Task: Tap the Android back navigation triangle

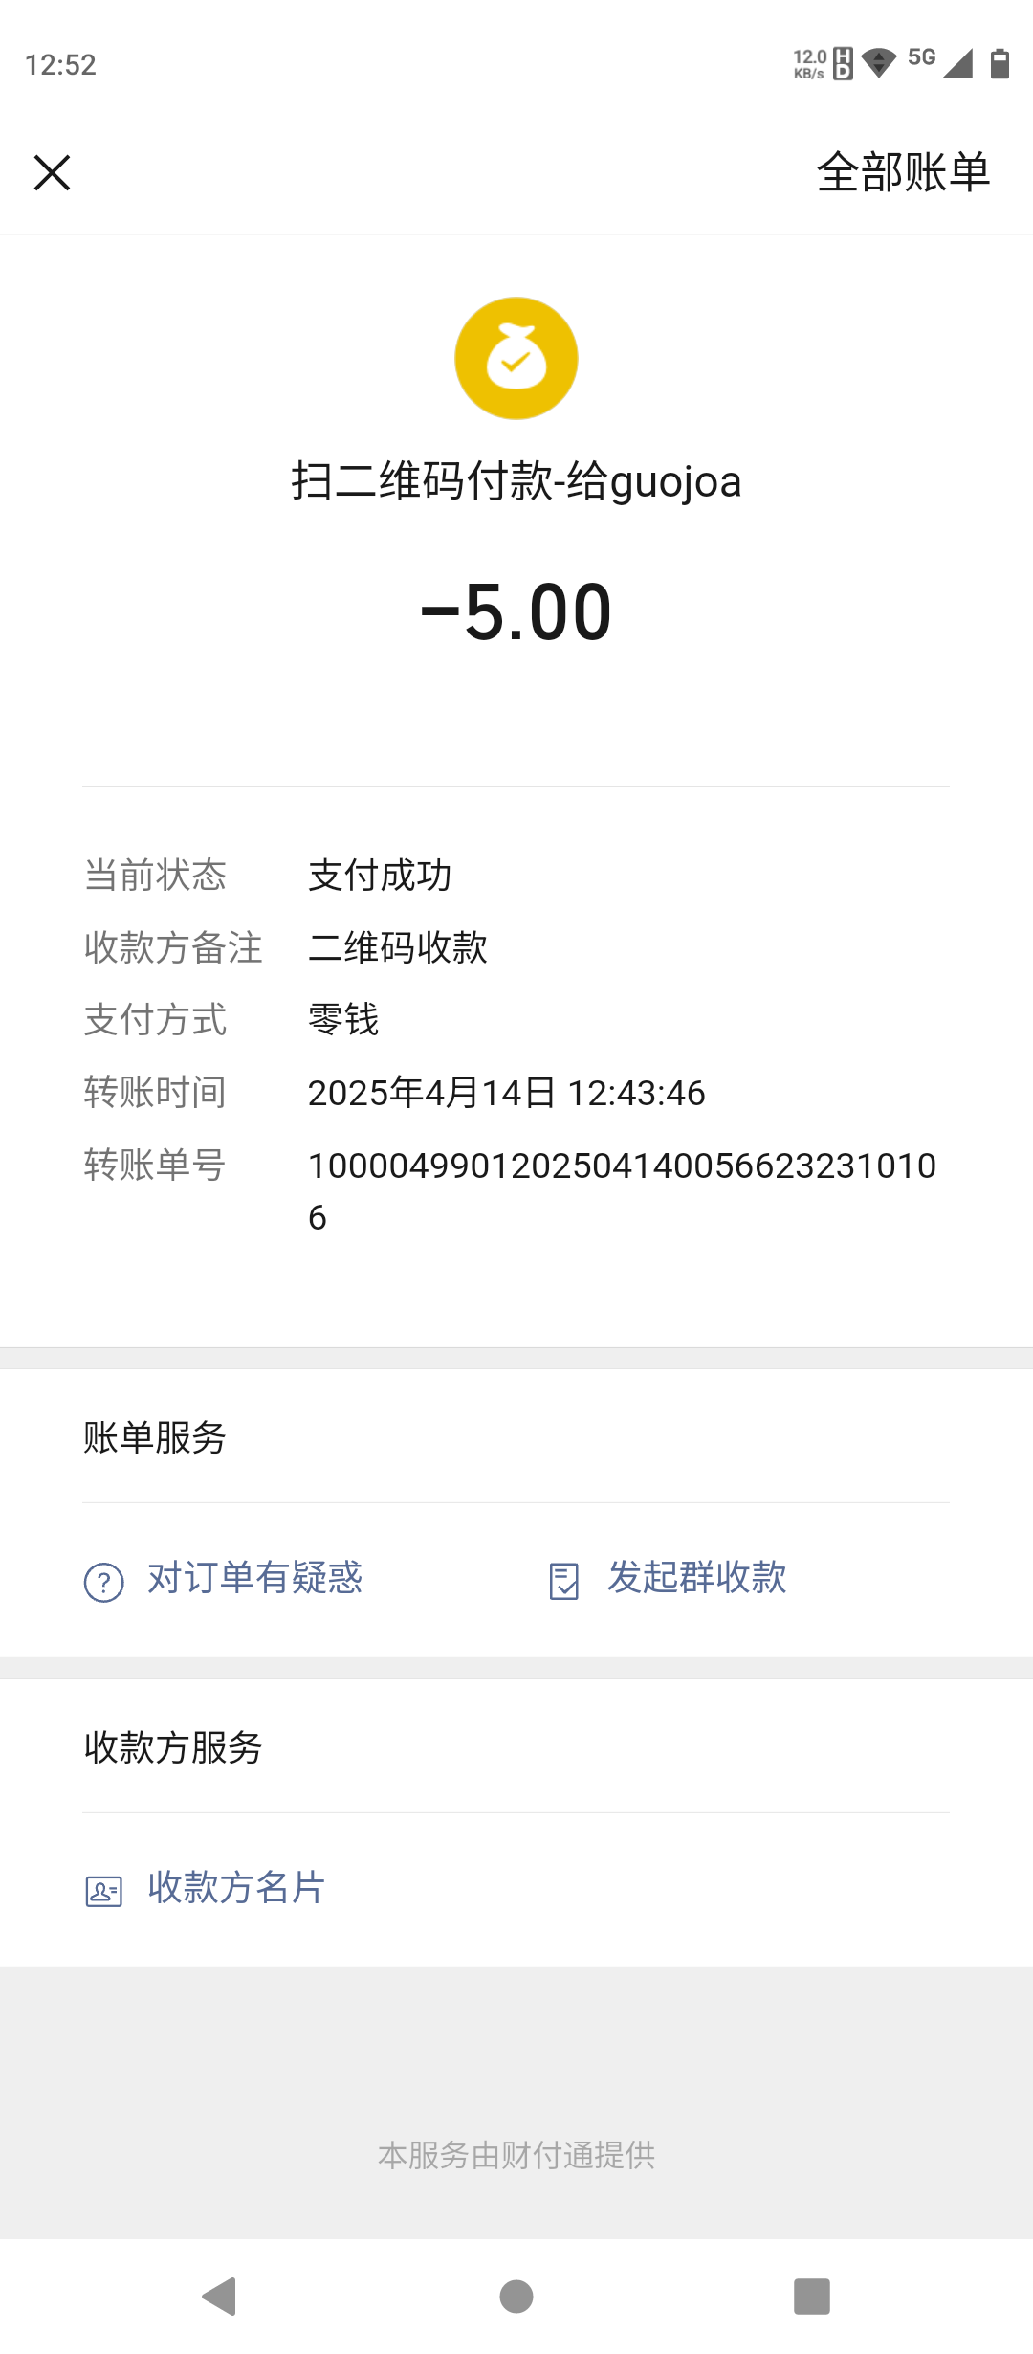Action: 220,2296
